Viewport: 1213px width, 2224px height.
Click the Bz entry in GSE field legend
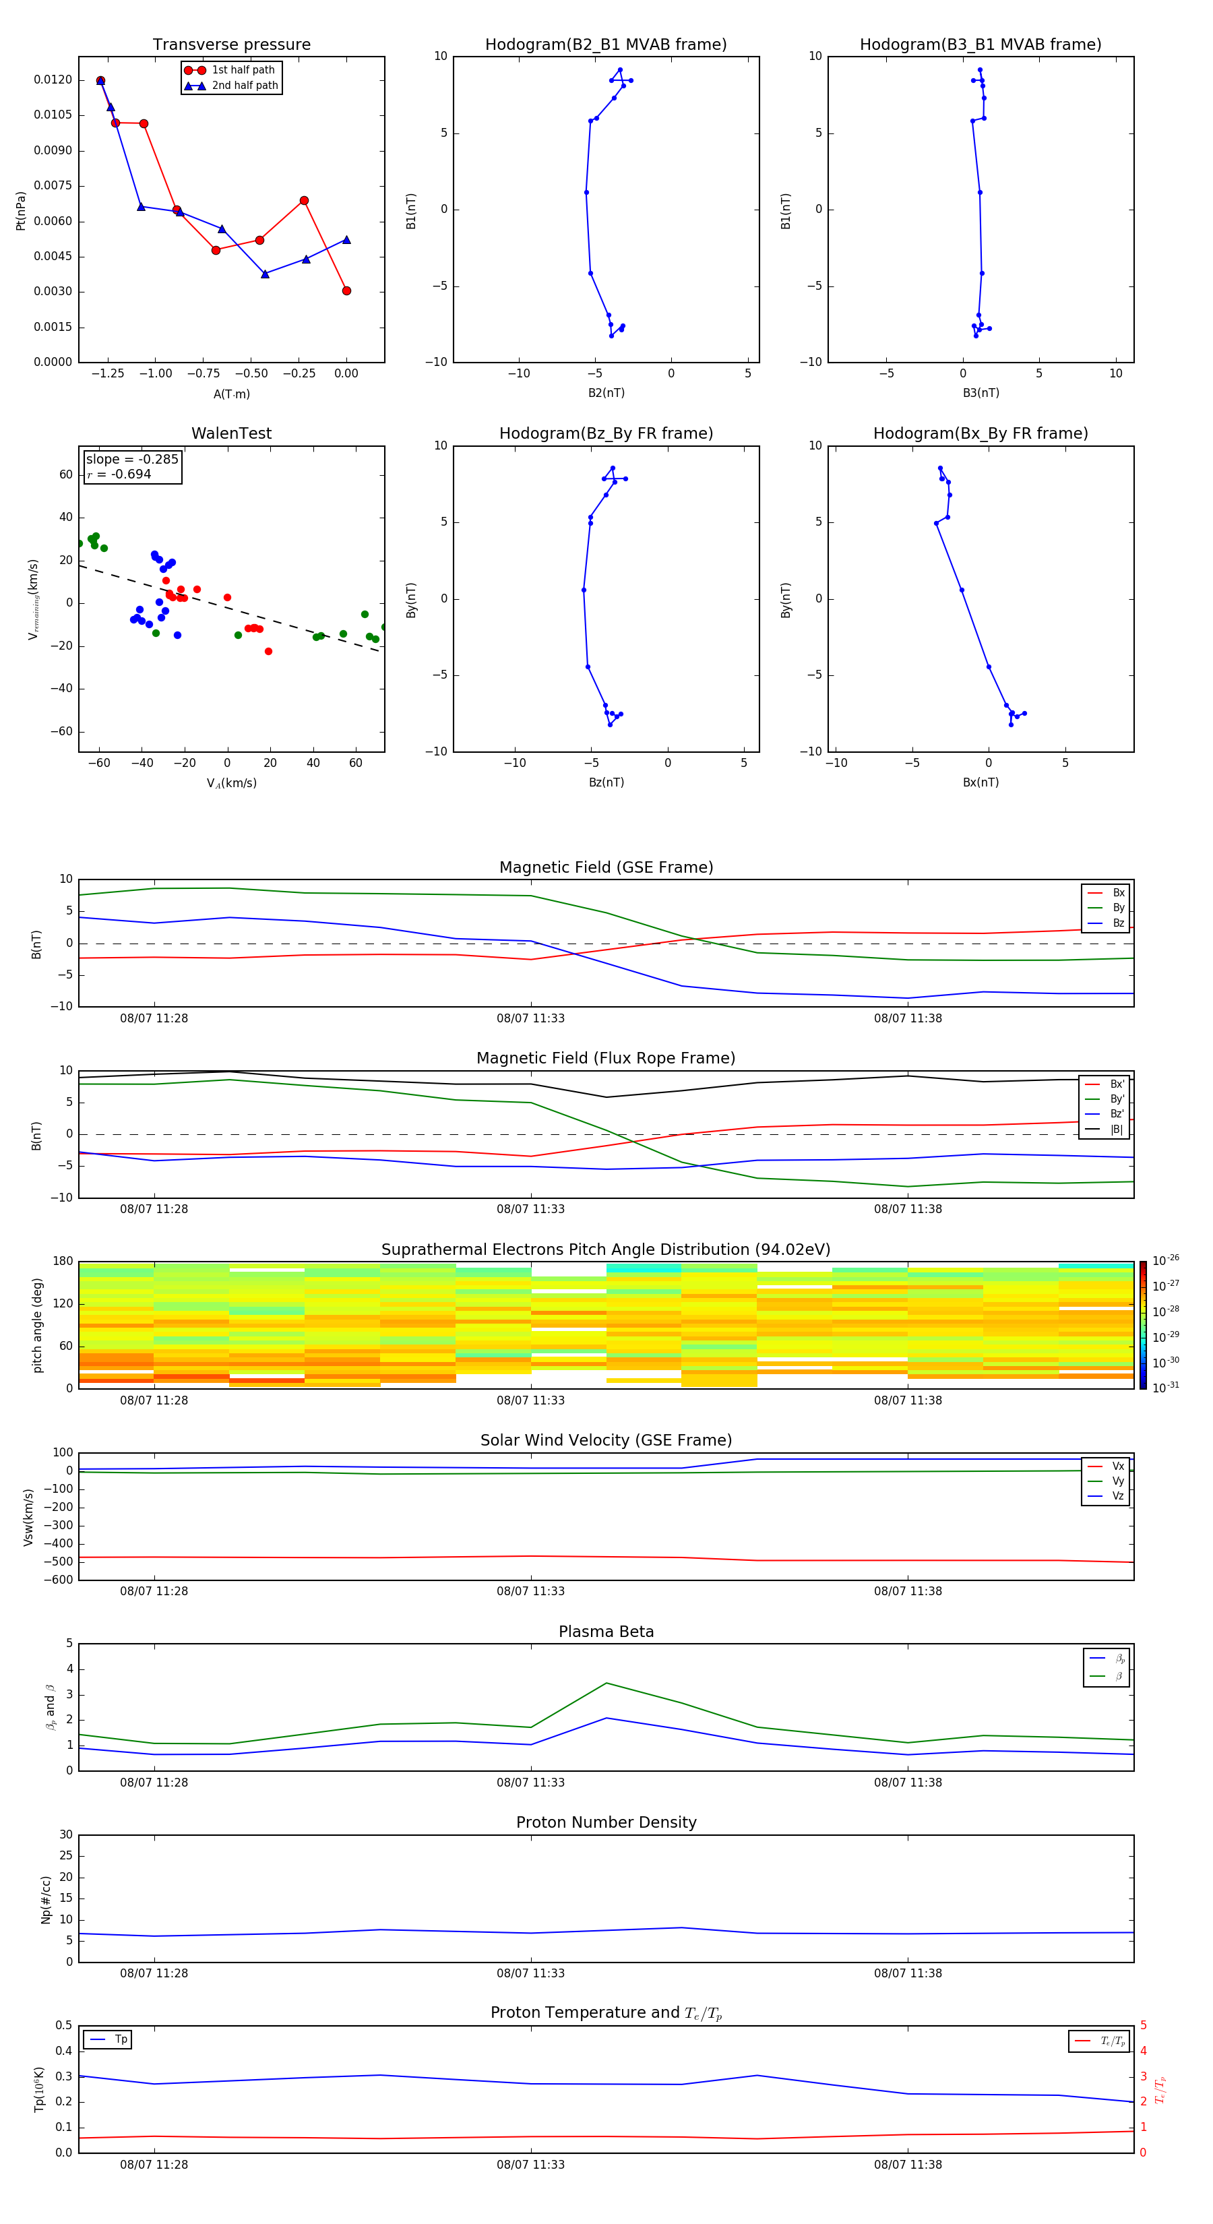[1106, 924]
